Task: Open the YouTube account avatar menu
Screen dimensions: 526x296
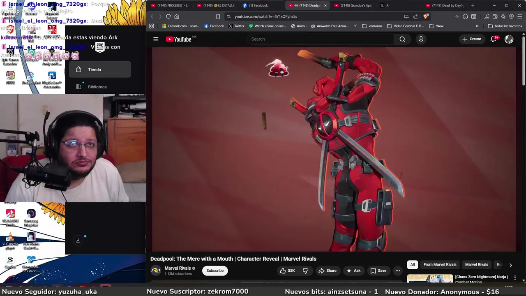Action: (509, 39)
